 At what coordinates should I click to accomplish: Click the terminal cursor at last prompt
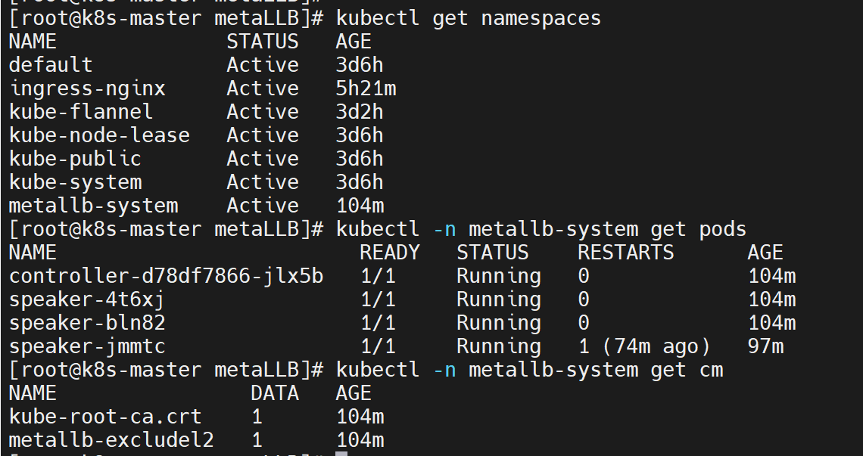click(341, 454)
